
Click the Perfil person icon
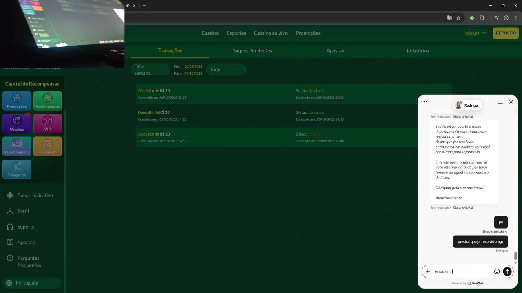10,211
